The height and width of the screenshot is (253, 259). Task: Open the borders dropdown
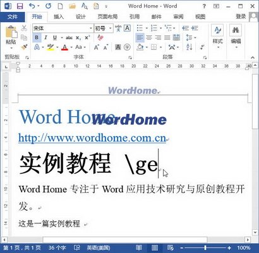(x=161, y=47)
